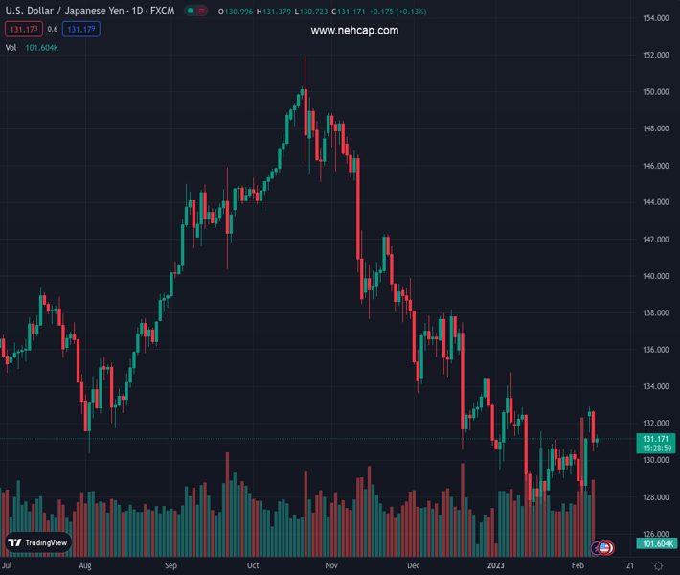Click the www.nehcap.com watermark text
The height and width of the screenshot is (575, 680).
(x=354, y=31)
